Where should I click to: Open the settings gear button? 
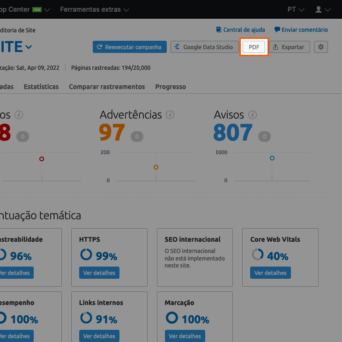[320, 47]
